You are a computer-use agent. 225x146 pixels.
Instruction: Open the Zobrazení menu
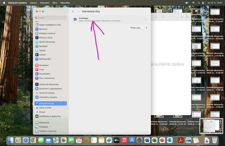click(44, 3)
